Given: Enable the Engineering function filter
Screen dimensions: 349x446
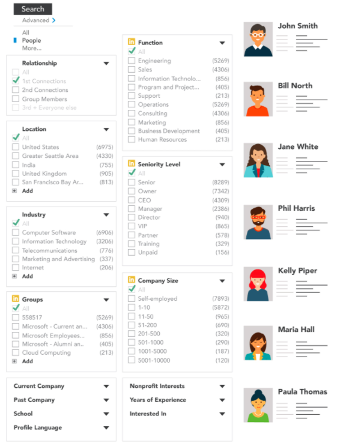Looking at the screenshot, I should tap(132, 61).
